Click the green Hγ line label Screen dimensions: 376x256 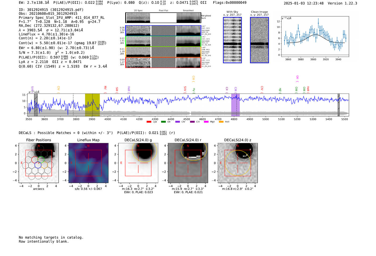[194, 91]
